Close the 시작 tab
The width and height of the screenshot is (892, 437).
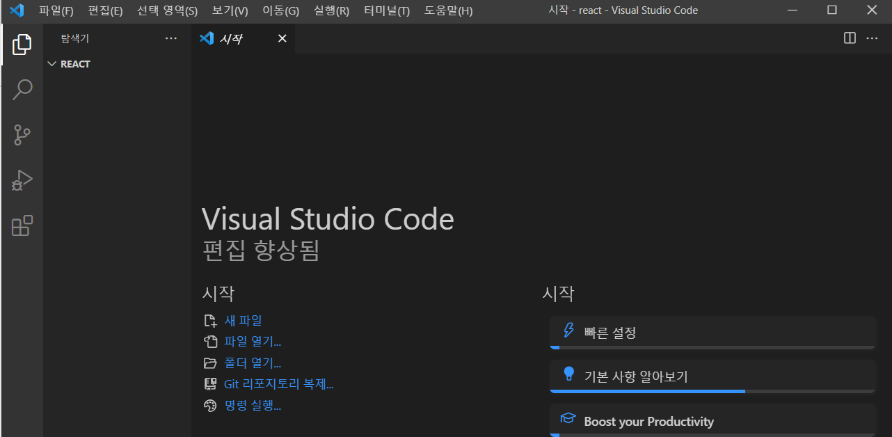coord(282,38)
